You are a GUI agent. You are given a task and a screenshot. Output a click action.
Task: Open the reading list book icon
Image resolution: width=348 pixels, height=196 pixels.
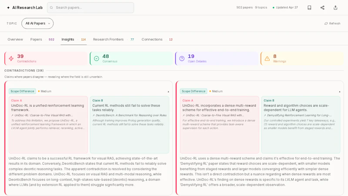tap(309, 7)
